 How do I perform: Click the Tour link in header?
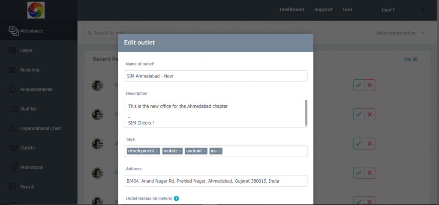347,9
